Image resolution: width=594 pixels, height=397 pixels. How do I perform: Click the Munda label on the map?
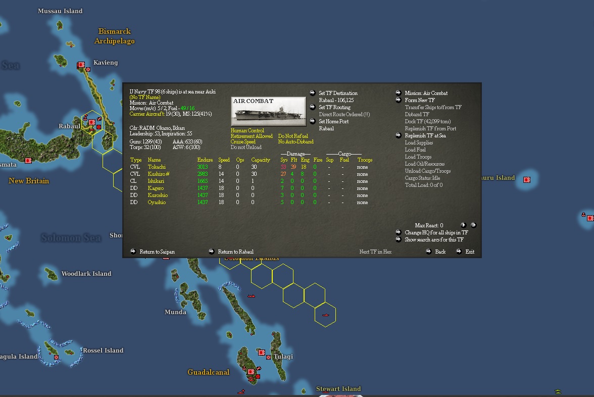(175, 312)
